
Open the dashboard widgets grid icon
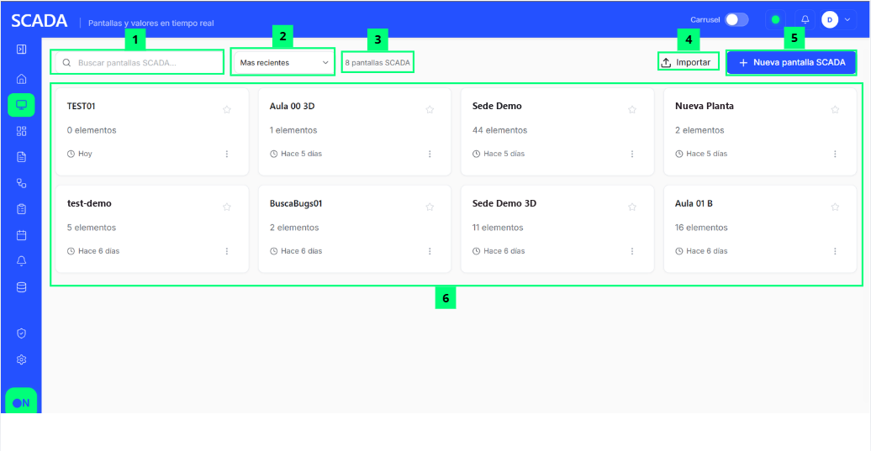(x=21, y=131)
